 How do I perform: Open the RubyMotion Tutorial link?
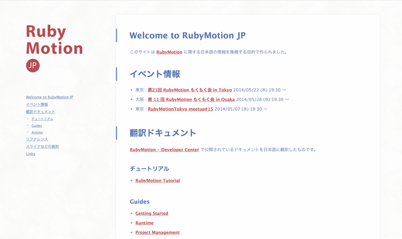[157, 180]
